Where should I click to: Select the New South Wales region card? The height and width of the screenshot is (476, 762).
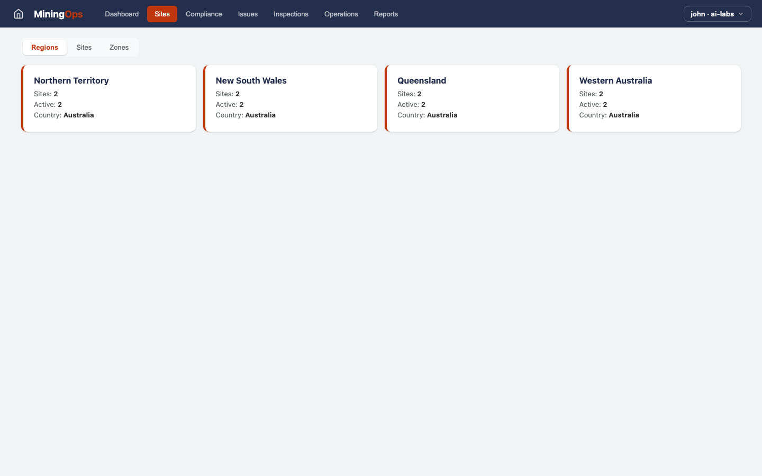pos(291,98)
